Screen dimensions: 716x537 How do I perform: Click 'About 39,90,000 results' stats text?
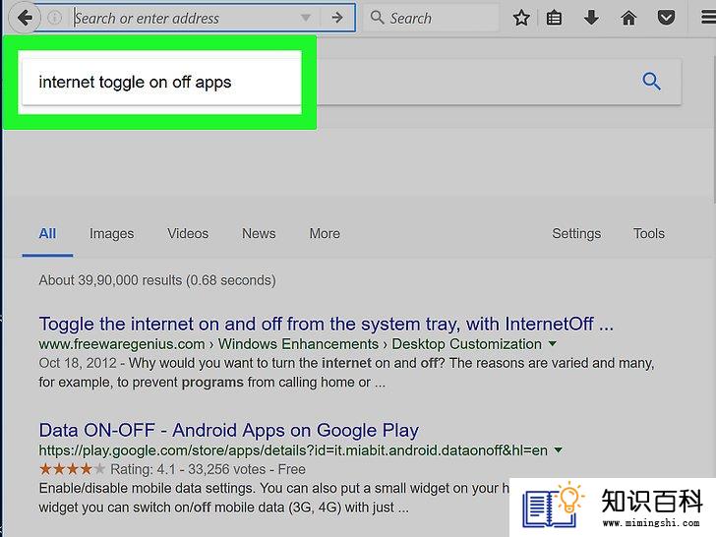click(x=157, y=280)
